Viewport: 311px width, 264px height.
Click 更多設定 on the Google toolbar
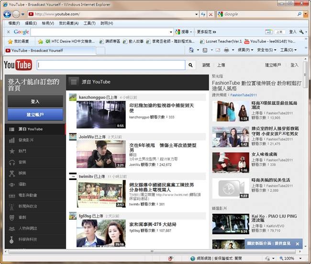click(x=206, y=32)
